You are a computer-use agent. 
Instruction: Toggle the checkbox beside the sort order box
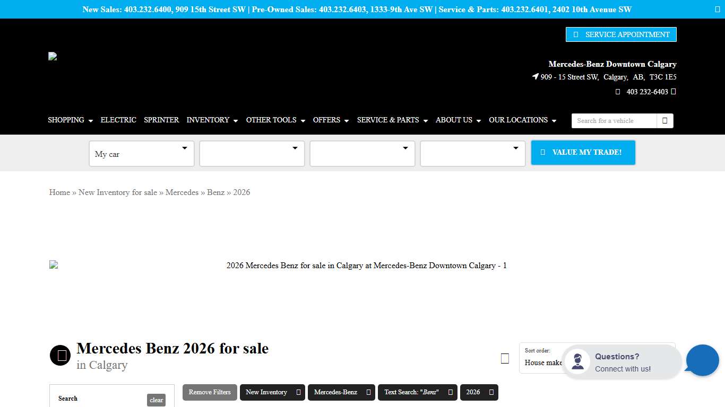505,358
